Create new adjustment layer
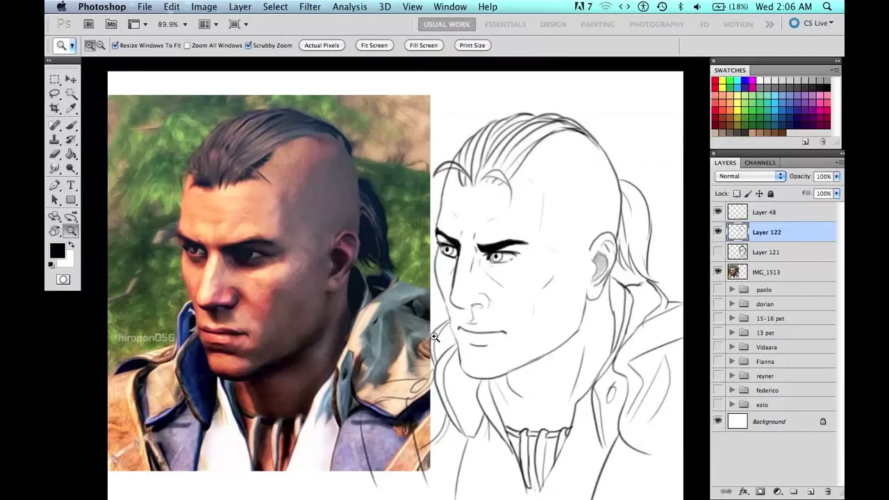 pyautogui.click(x=777, y=492)
